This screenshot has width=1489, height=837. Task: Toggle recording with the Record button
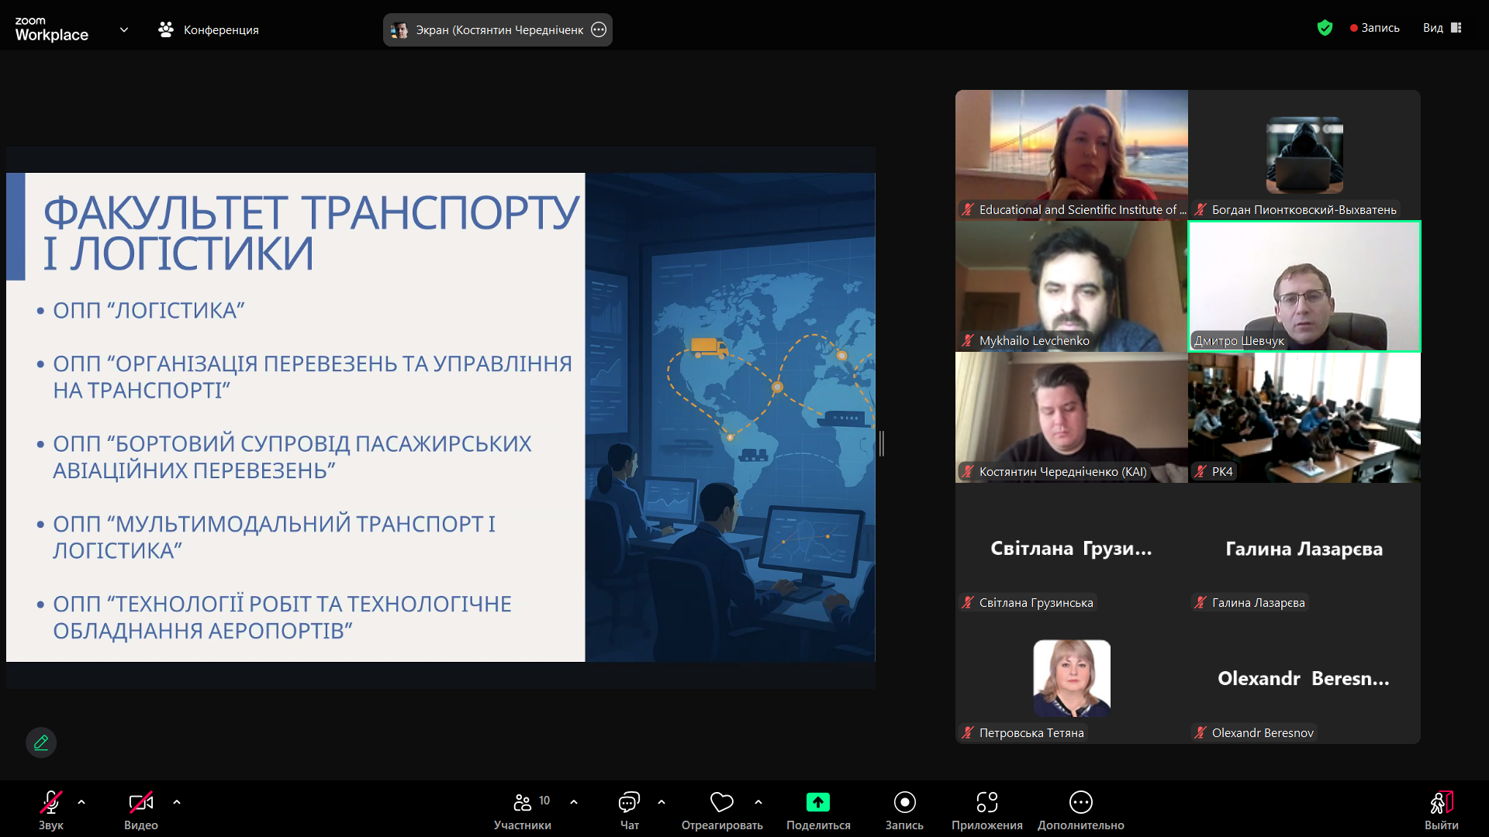(x=904, y=803)
